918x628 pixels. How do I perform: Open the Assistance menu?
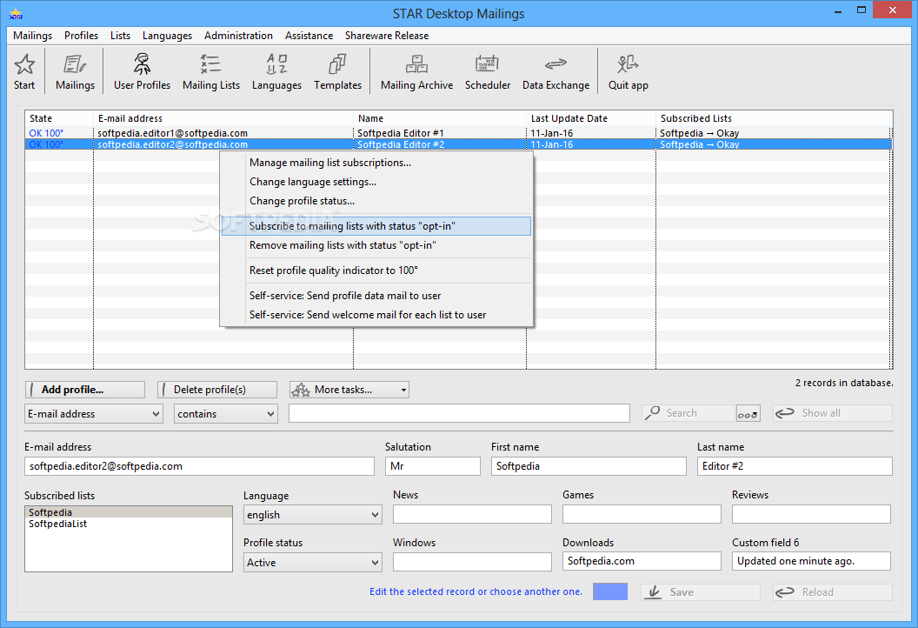click(309, 36)
